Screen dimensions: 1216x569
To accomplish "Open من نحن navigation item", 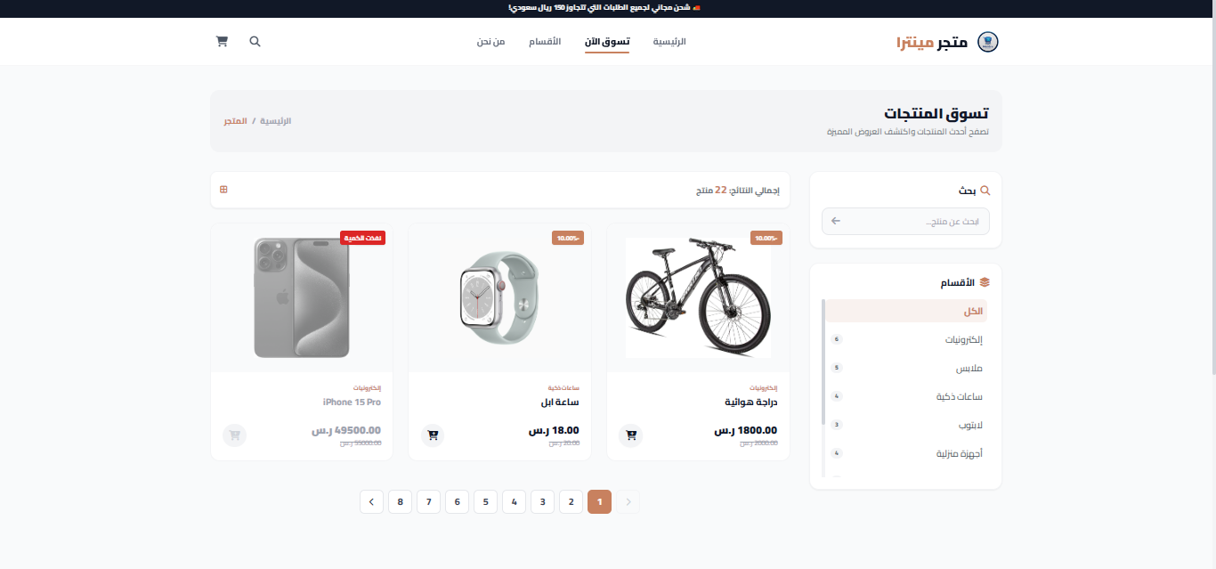I will click(490, 42).
